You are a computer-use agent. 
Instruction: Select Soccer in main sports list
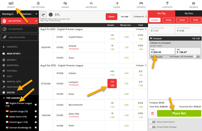(x=11, y=93)
